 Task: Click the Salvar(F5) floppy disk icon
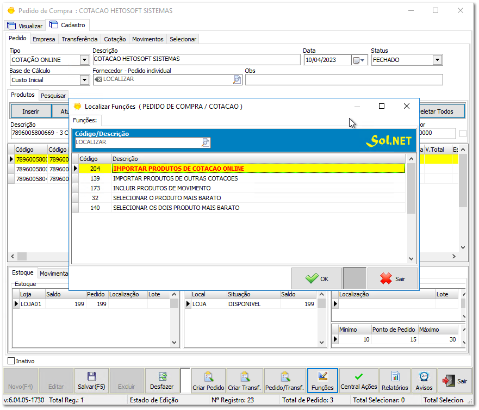click(x=92, y=377)
